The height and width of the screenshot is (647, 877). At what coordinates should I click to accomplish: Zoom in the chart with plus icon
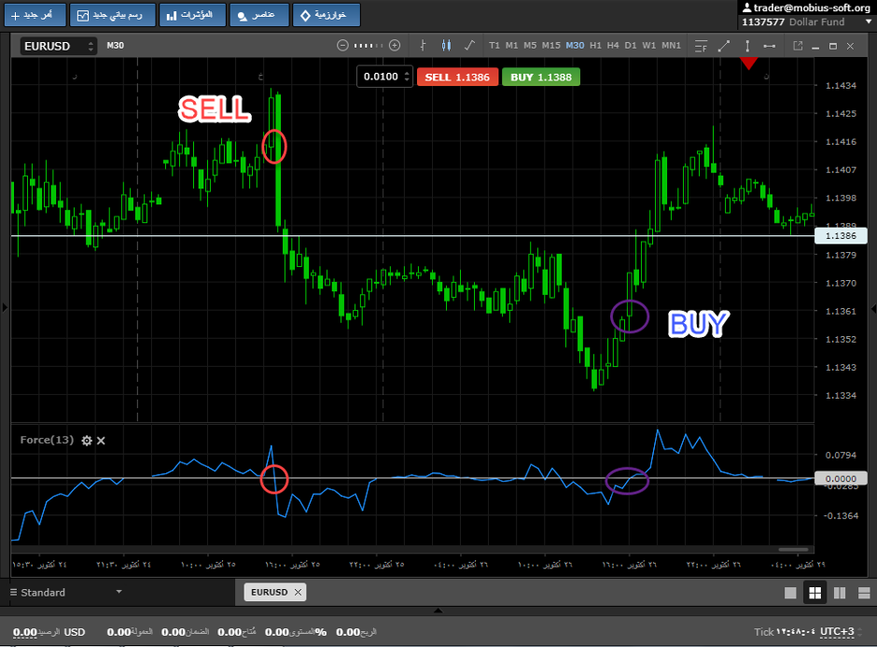point(395,46)
